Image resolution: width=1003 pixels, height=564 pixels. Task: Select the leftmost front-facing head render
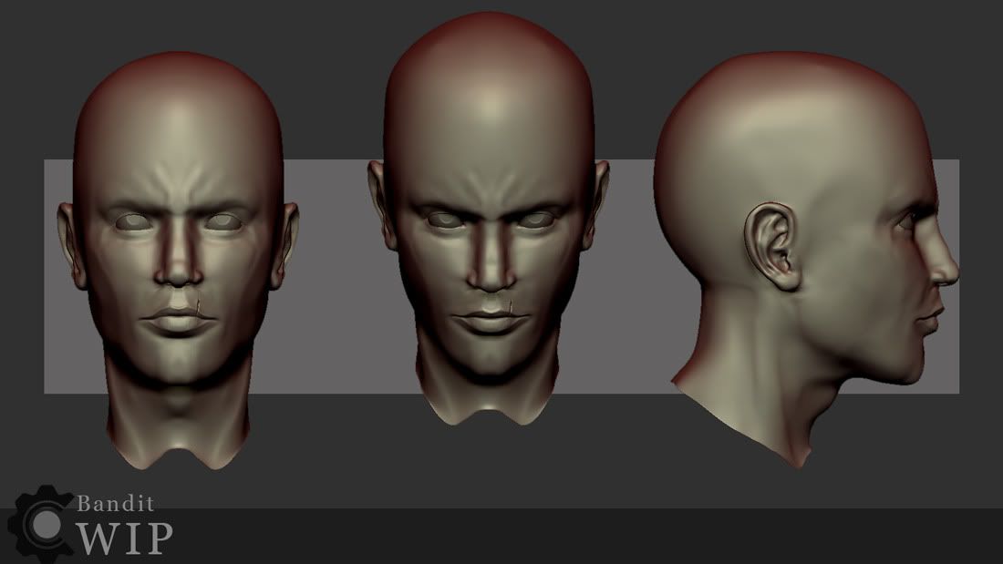point(178,261)
